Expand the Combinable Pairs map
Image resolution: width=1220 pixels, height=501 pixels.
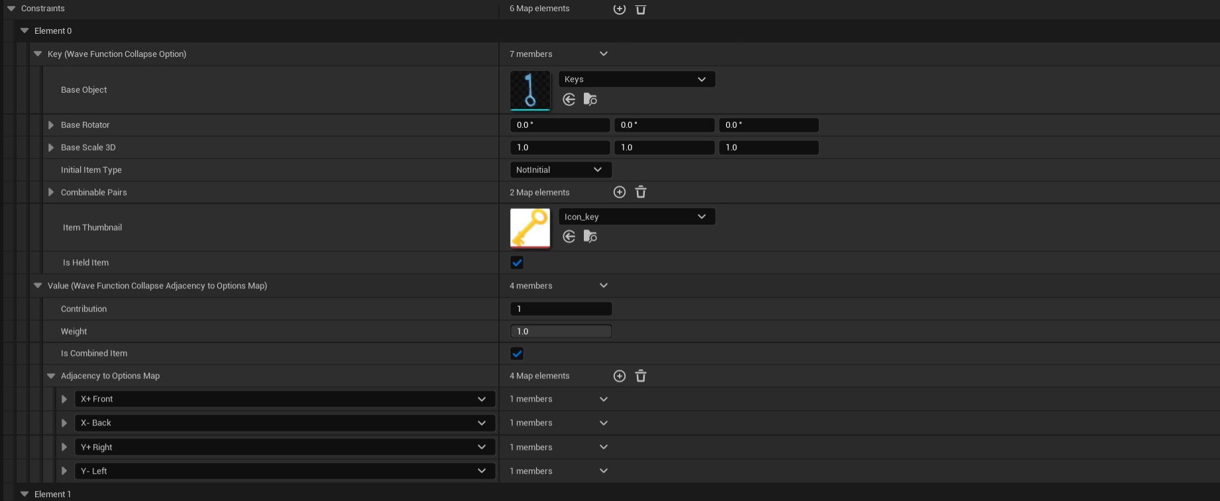click(x=51, y=192)
